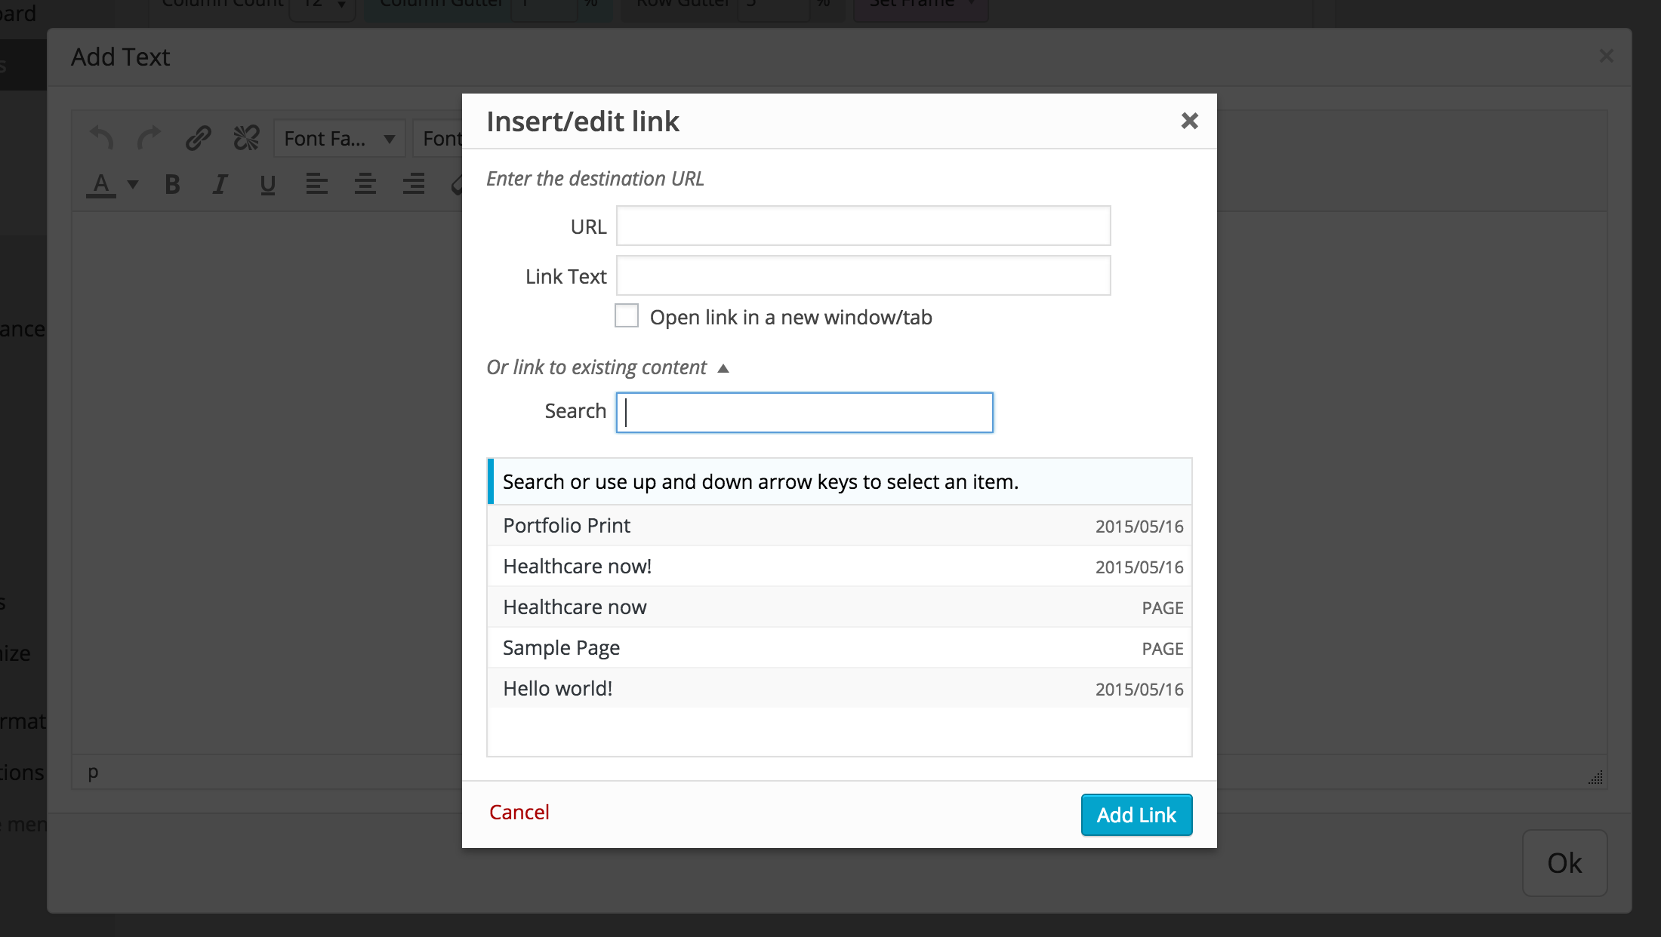This screenshot has width=1661, height=937.
Task: Click inside the URL input field
Action: 863,226
